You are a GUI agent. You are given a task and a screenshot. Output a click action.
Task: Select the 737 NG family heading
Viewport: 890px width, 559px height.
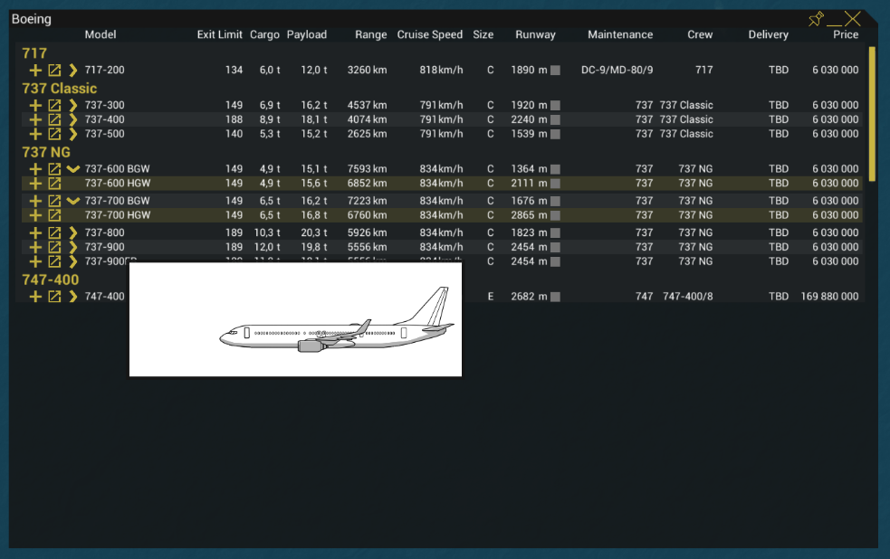point(46,153)
